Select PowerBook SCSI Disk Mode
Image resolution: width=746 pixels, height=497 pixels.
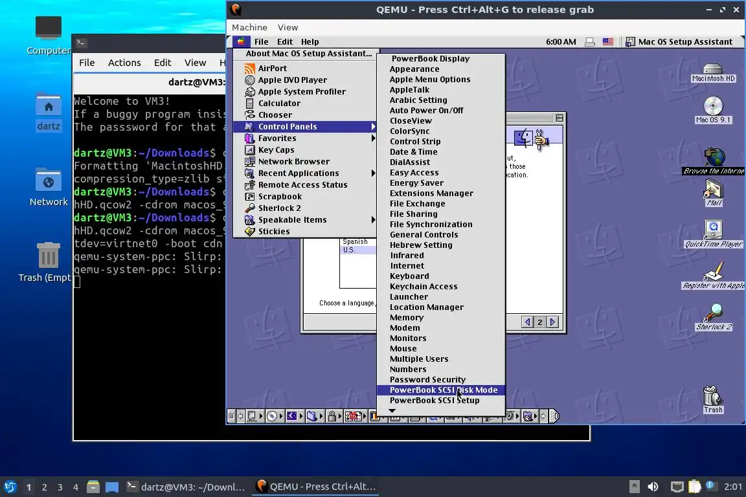click(441, 390)
